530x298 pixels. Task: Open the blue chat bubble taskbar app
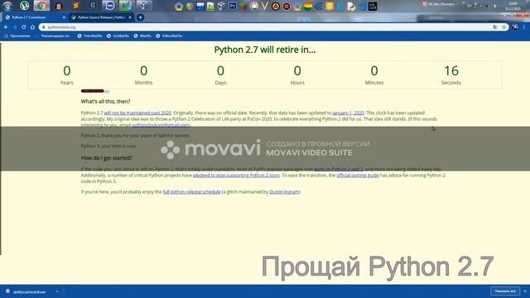109,6
